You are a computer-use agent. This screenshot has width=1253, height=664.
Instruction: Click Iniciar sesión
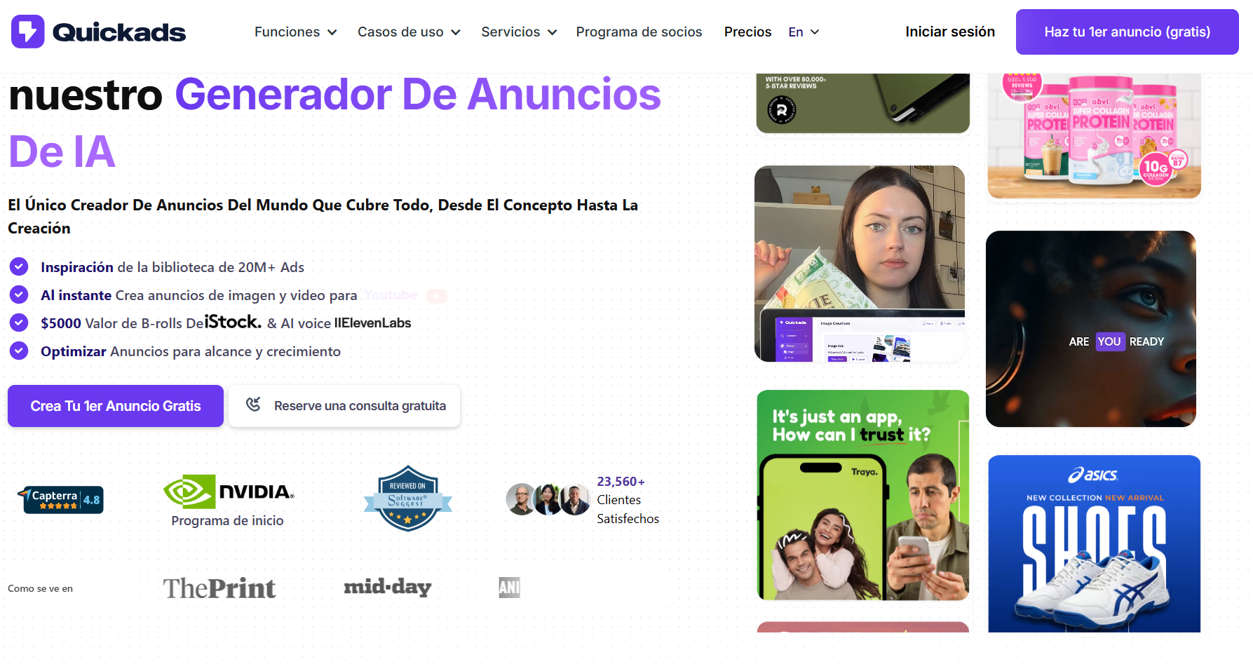coord(950,32)
